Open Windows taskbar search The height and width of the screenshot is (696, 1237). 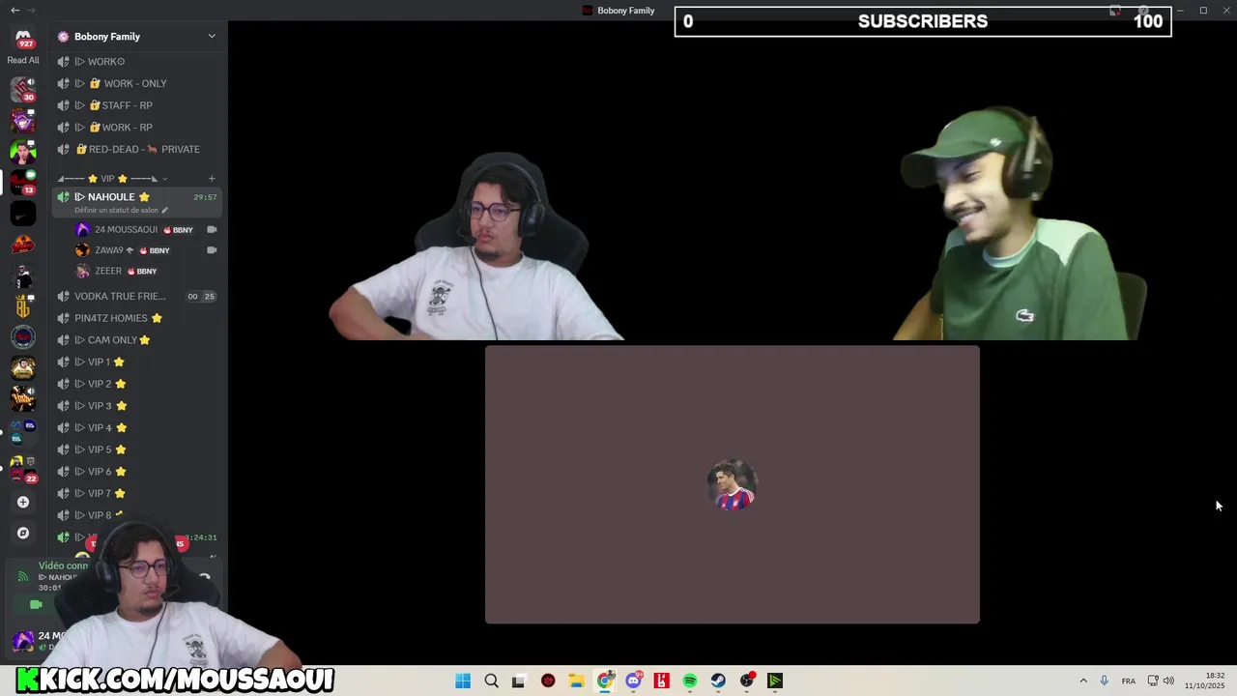tap(491, 681)
